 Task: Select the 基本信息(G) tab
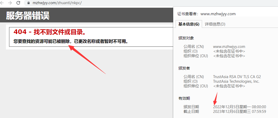189,24
